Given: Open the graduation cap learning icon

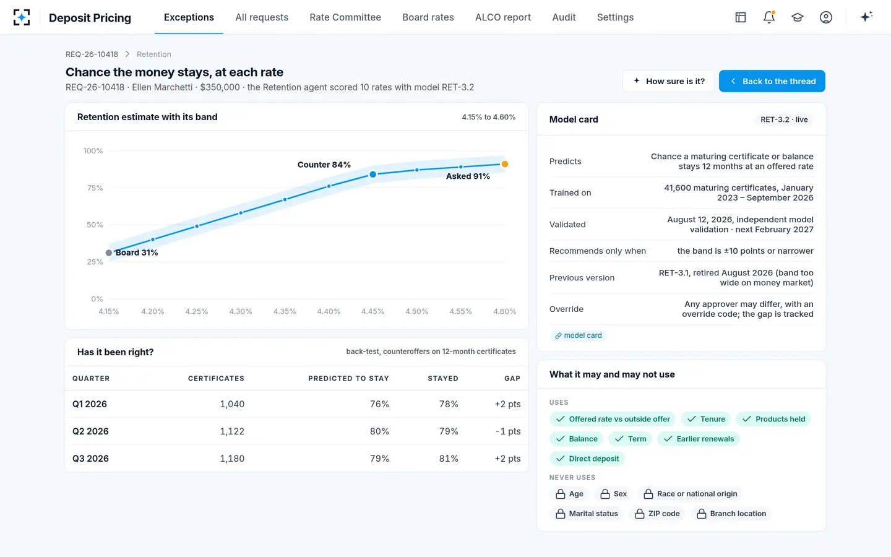Looking at the screenshot, I should 798,17.
